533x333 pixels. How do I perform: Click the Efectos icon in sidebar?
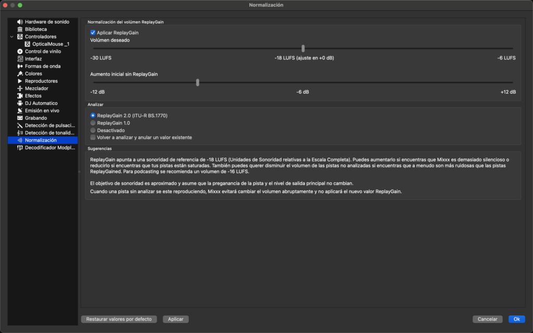pyautogui.click(x=20, y=96)
